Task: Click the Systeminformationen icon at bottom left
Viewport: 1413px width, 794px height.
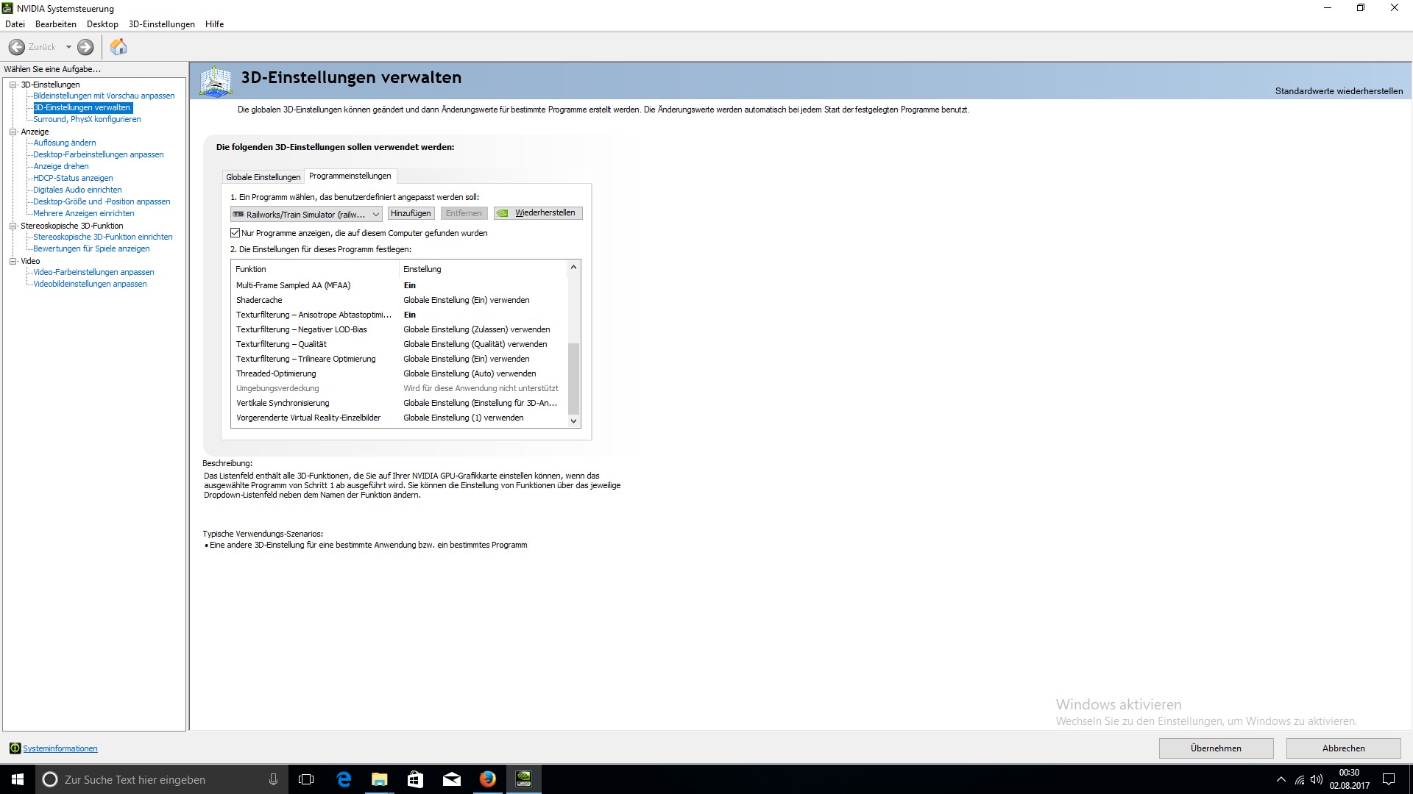Action: [x=15, y=748]
